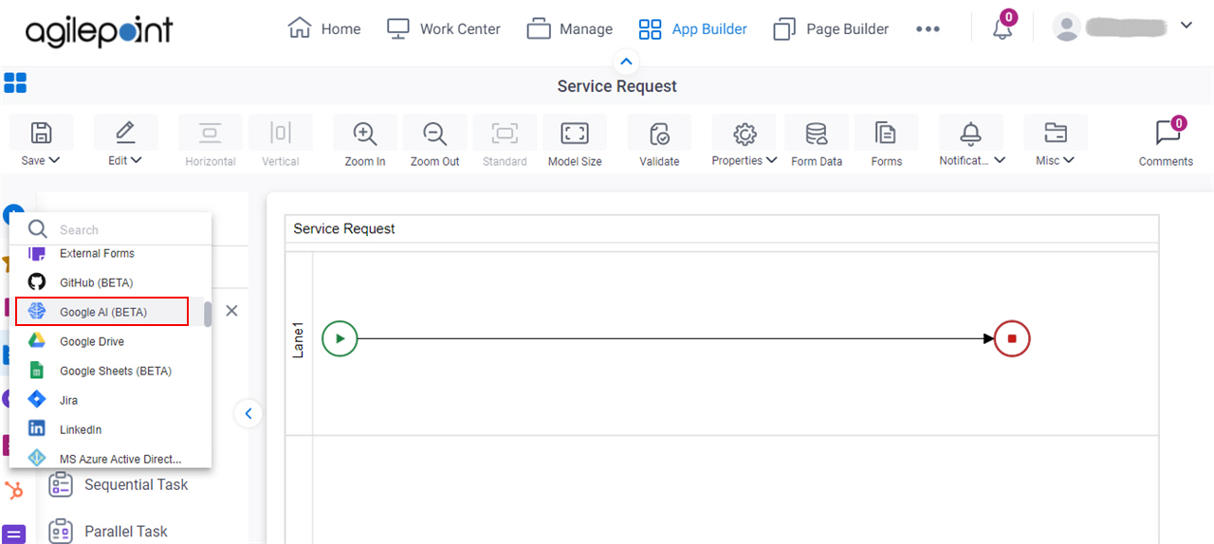Open Form Data

(817, 133)
